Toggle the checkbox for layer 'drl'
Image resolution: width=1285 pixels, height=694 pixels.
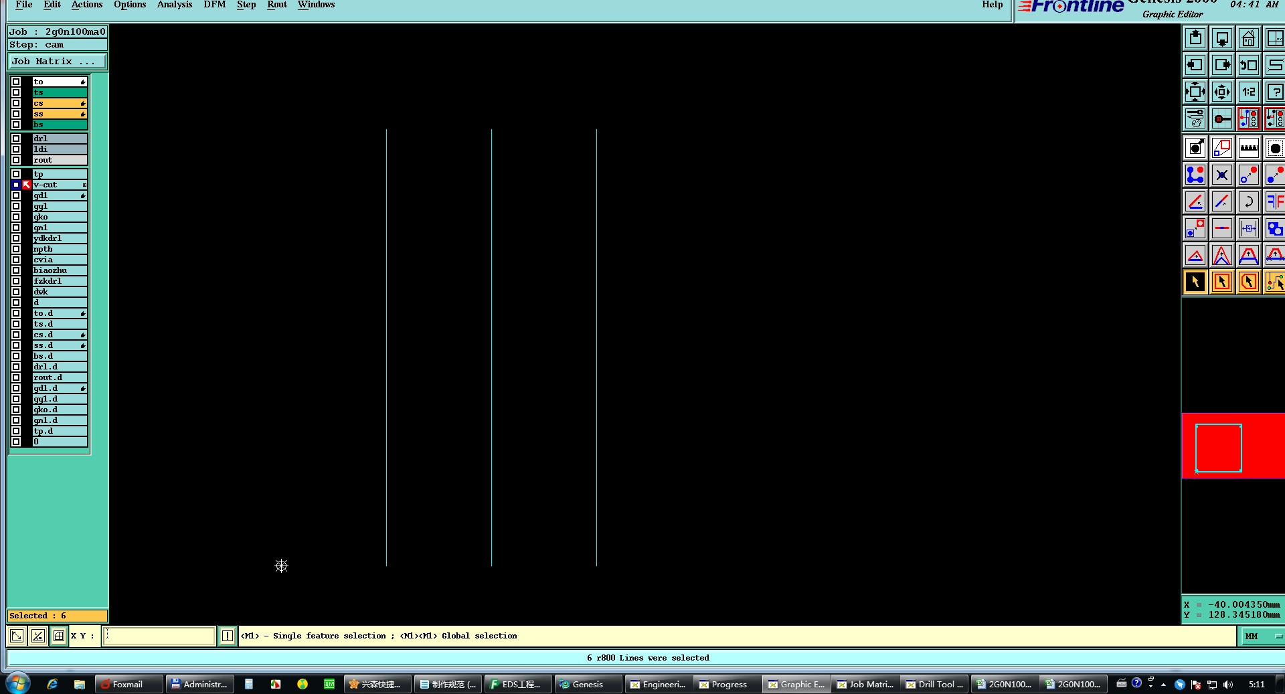coord(16,139)
